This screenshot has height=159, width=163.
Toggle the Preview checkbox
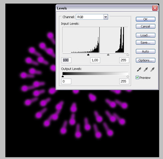click(137, 78)
